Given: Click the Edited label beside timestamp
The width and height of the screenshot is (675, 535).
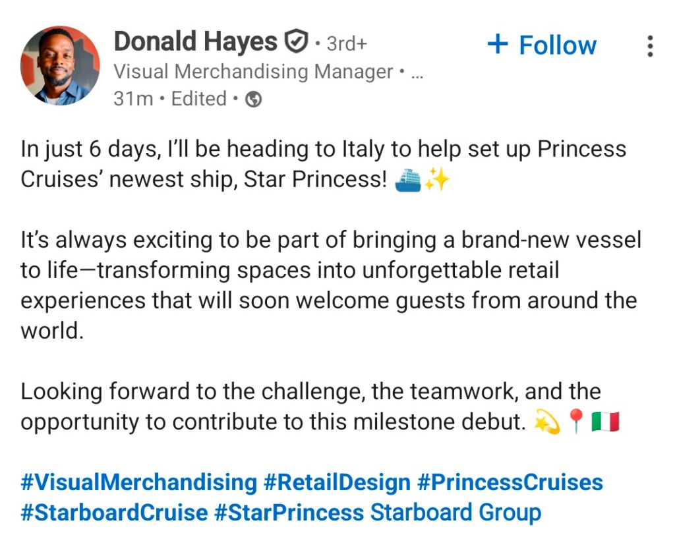Looking at the screenshot, I should click(x=198, y=99).
